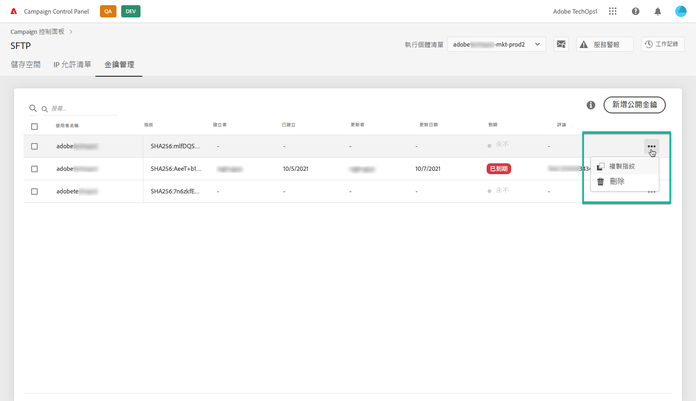Click the search magnifier icon
The height and width of the screenshot is (401, 696).
point(33,108)
